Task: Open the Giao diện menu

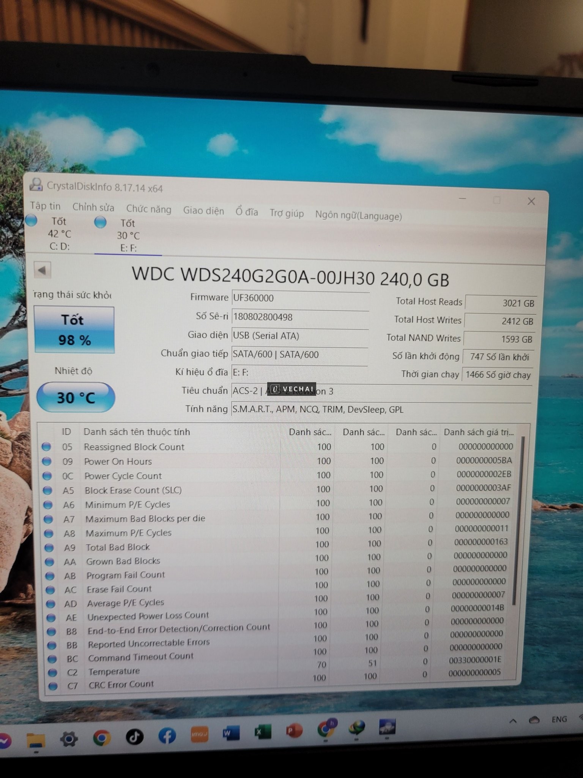Action: pos(203,210)
